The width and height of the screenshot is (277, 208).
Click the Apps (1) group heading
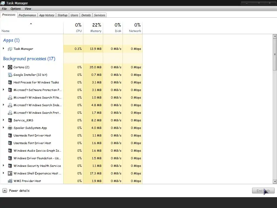[x=11, y=40]
